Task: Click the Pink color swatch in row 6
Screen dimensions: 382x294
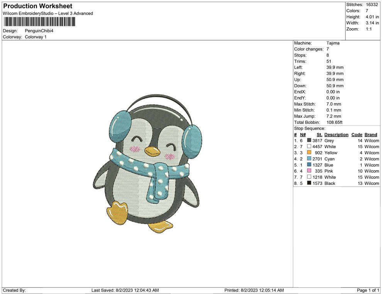Action: coord(309,171)
